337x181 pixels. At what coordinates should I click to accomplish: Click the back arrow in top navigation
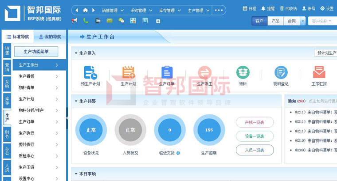point(77,10)
